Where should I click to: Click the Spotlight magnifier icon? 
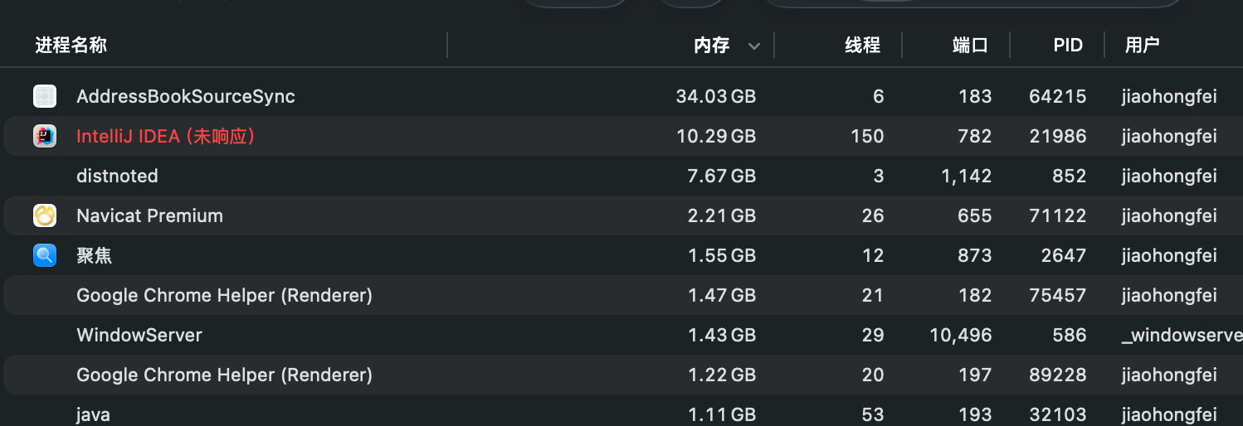(x=45, y=255)
